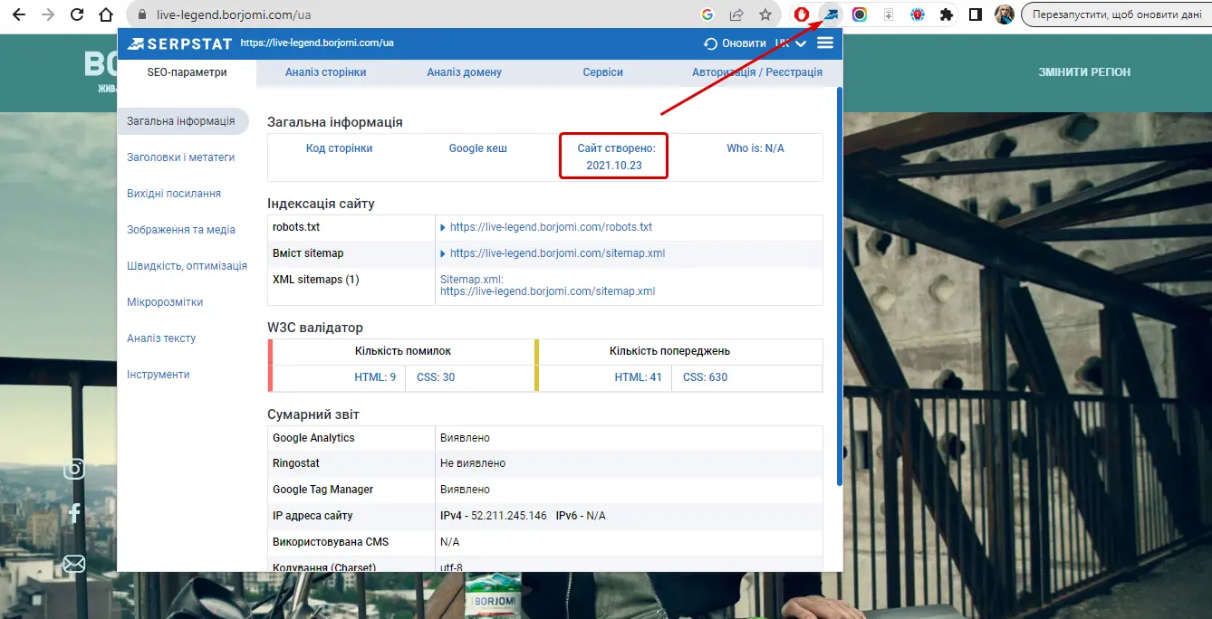Go to the browser home page icon

pos(106,14)
